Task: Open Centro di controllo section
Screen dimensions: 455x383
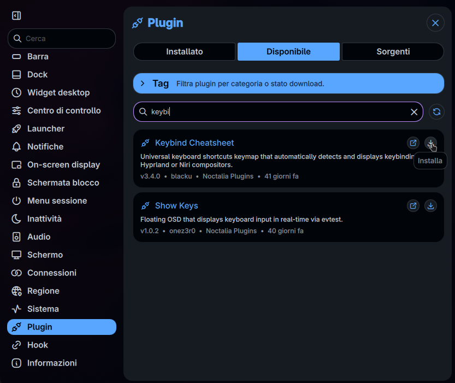Action: [x=62, y=110]
